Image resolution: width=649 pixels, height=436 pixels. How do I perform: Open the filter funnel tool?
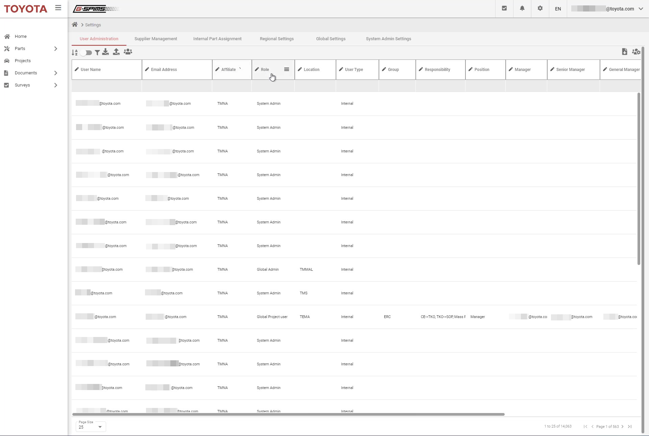tap(97, 52)
